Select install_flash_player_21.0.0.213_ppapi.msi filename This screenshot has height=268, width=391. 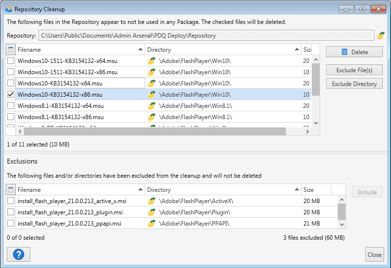pos(69,224)
